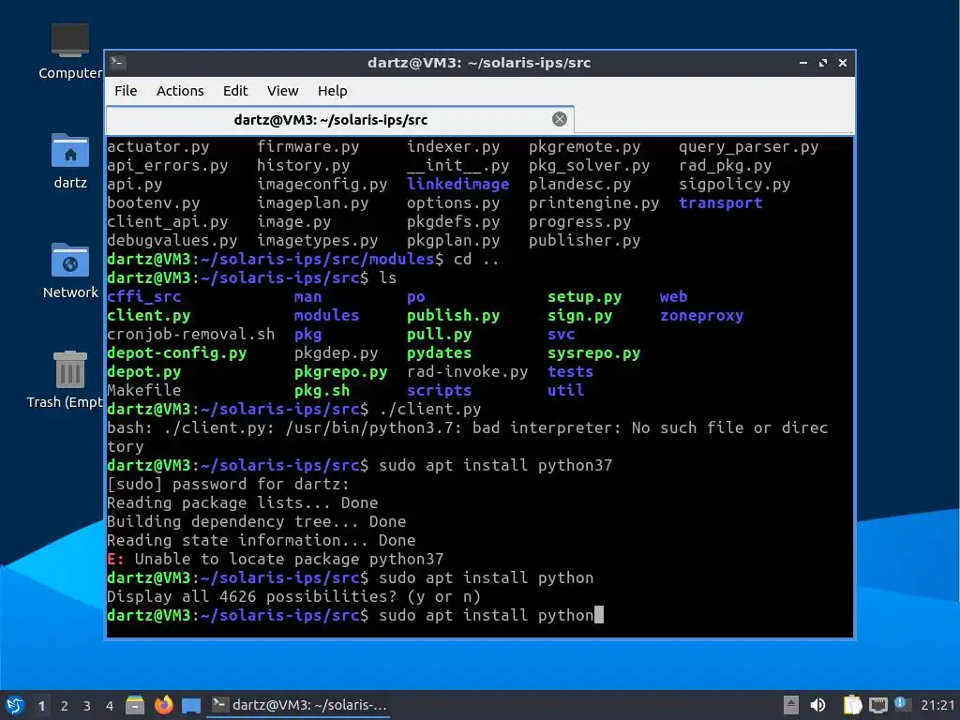Viewport: 960px width, 720px height.
Task: Click the 'transport' directory text
Action: point(721,203)
